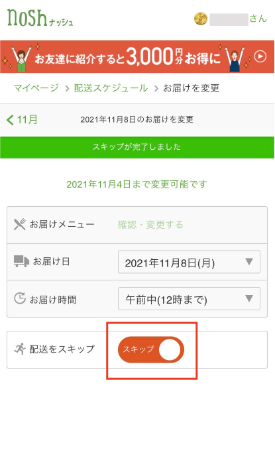Viewport: 275px width, 474px height.
Task: Click the 確認・変更する link
Action: (x=150, y=225)
